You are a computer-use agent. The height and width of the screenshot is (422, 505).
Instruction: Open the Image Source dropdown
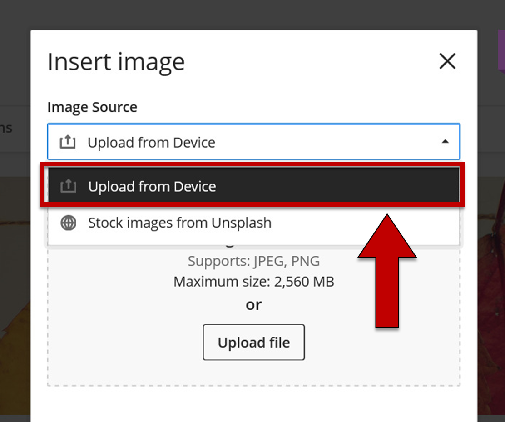[x=254, y=141]
